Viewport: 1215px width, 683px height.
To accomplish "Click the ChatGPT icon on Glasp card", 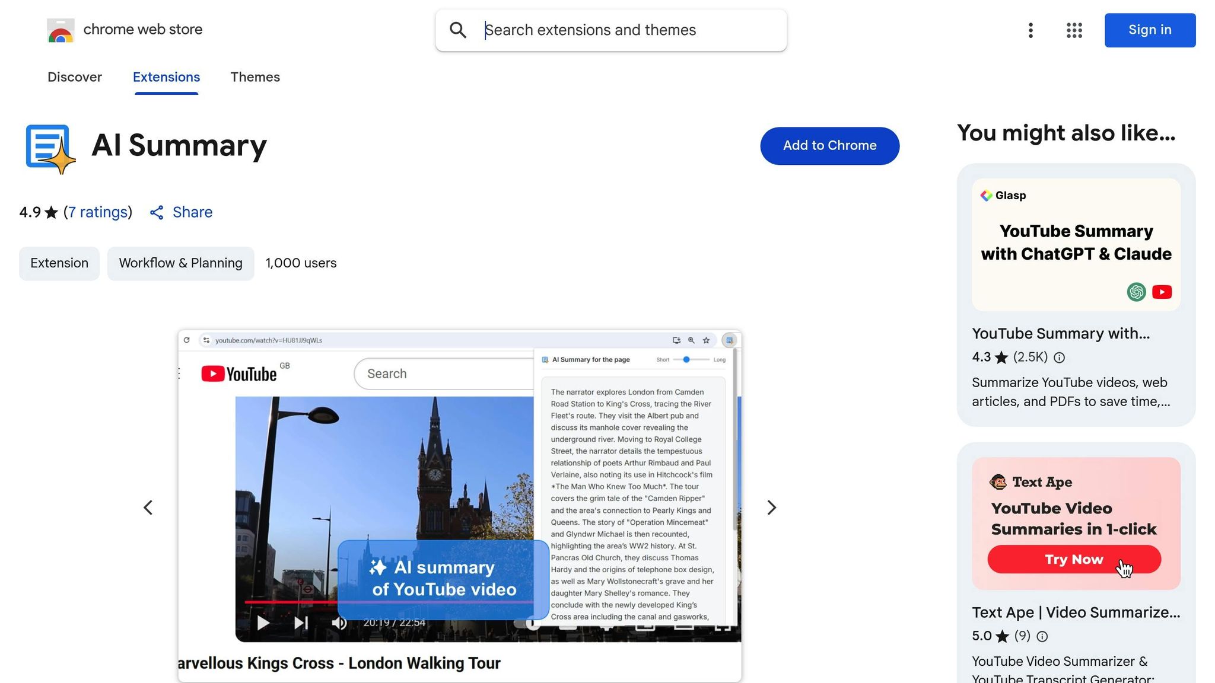I will point(1136,292).
